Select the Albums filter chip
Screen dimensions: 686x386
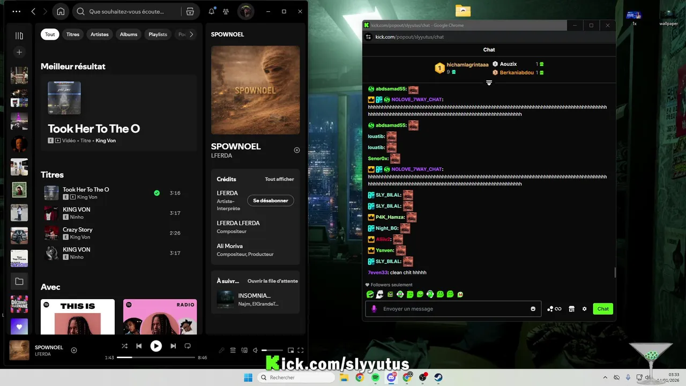[129, 34]
